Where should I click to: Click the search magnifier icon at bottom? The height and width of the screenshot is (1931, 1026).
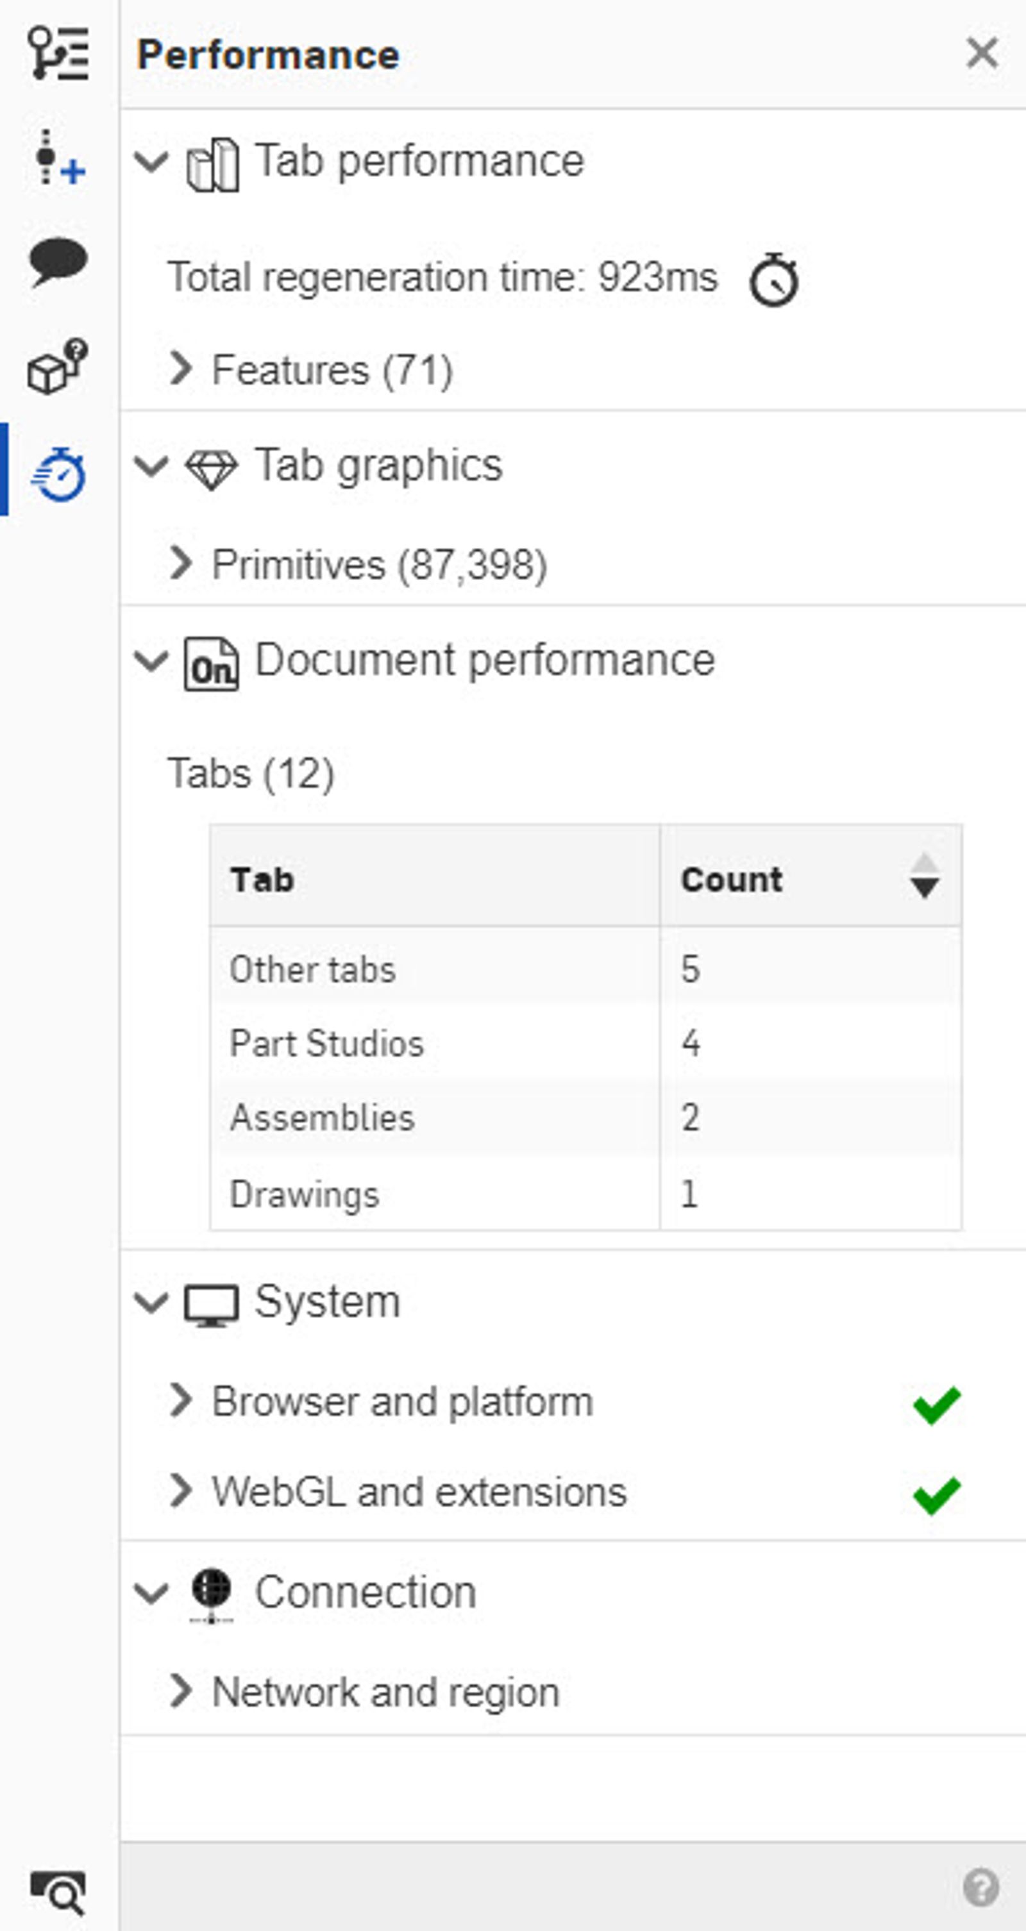click(58, 1891)
